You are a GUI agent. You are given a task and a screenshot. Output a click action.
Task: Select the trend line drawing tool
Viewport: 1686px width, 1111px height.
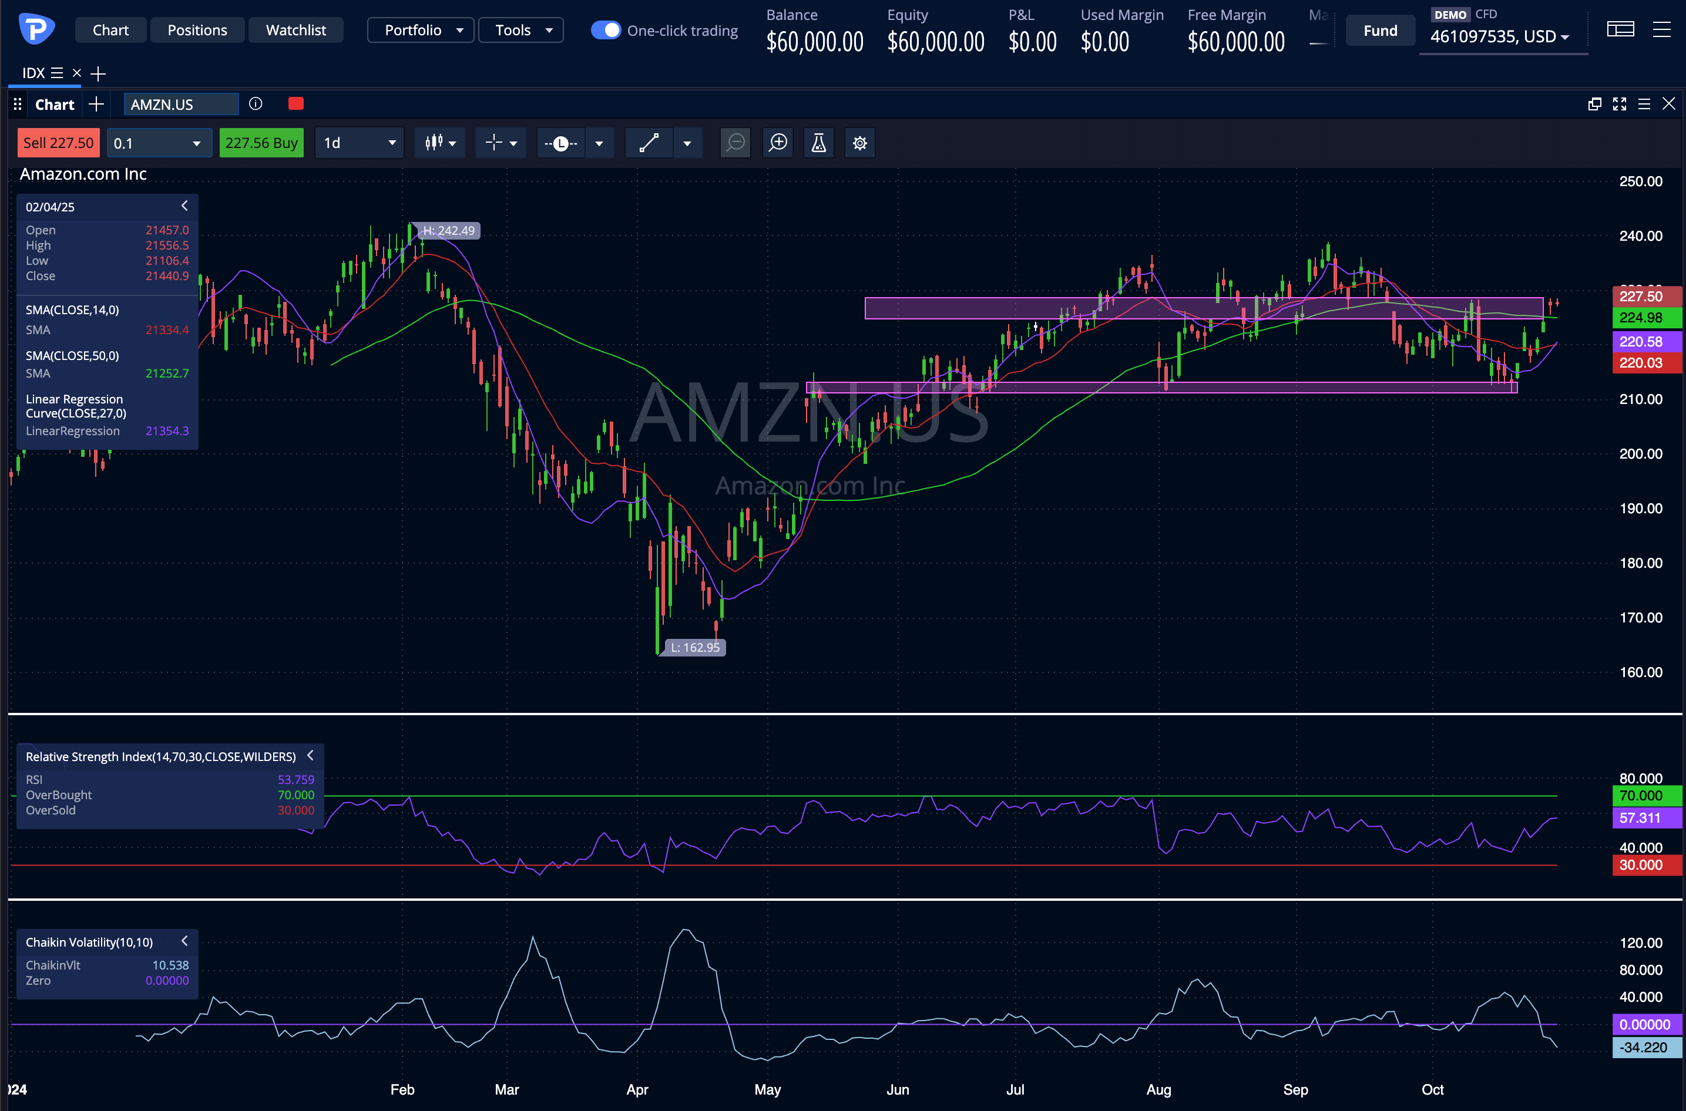click(x=649, y=143)
